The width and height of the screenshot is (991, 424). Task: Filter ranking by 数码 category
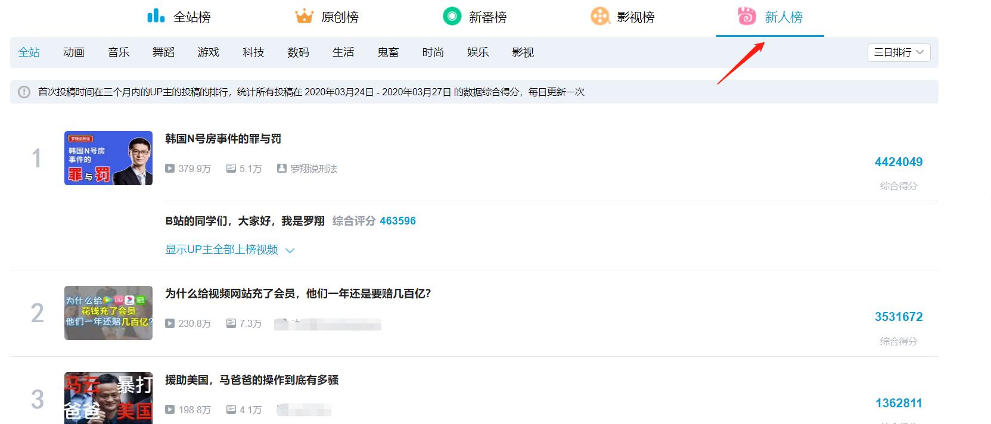click(x=299, y=52)
